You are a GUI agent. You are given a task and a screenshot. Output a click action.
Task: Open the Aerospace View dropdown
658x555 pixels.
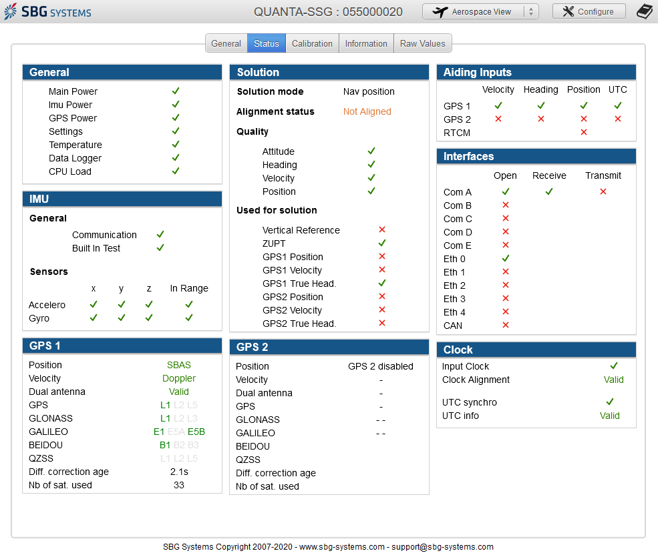tap(480, 12)
